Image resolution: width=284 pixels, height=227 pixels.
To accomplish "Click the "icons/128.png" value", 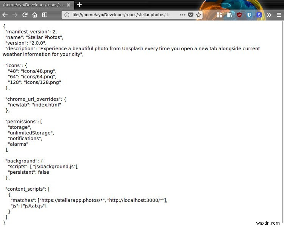I will 42,82.
